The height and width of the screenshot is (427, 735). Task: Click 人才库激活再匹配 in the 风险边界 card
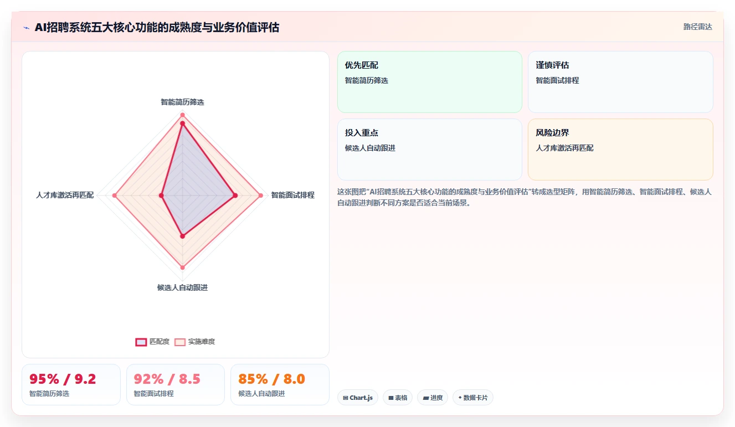tap(564, 148)
